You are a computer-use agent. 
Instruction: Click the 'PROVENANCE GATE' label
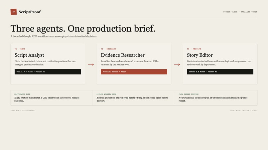coord(22,94)
